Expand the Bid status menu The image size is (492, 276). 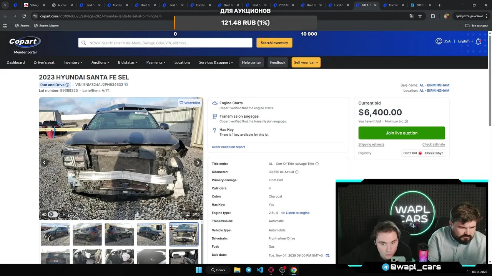[x=128, y=62]
